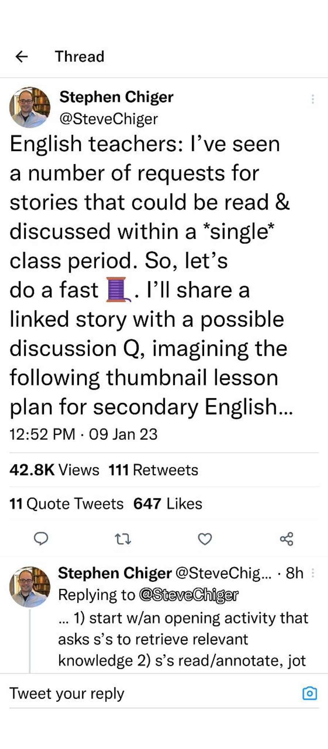Tap the thread spool emoji in the tweet
This screenshot has height=749, width=328.
[118, 290]
